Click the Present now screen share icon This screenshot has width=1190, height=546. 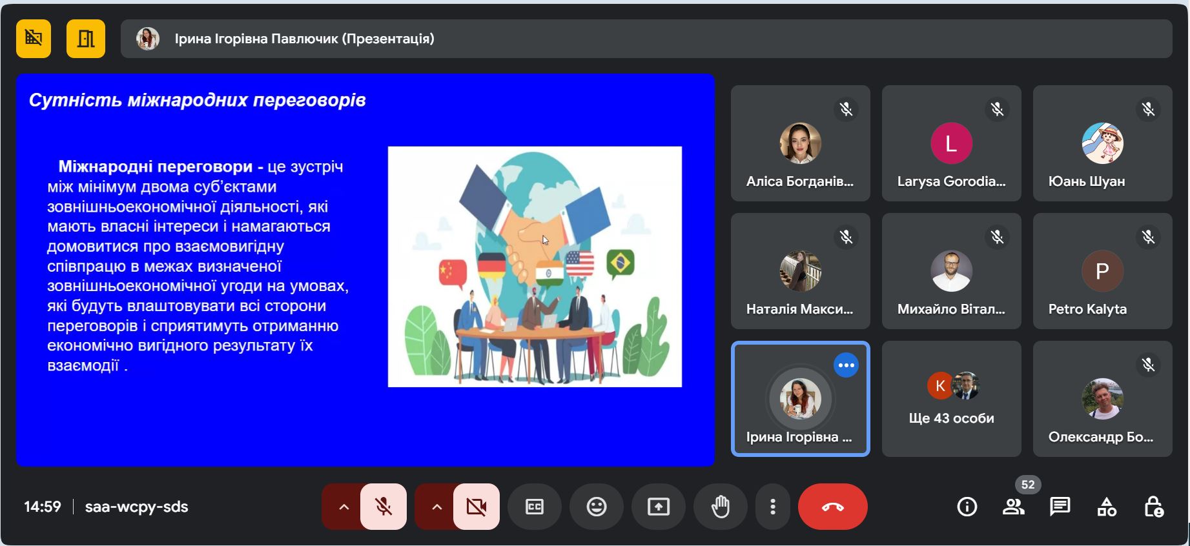(658, 507)
